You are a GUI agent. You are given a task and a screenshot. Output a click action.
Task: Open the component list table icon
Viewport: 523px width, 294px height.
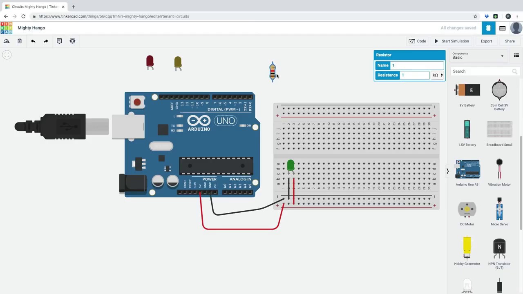point(502,28)
